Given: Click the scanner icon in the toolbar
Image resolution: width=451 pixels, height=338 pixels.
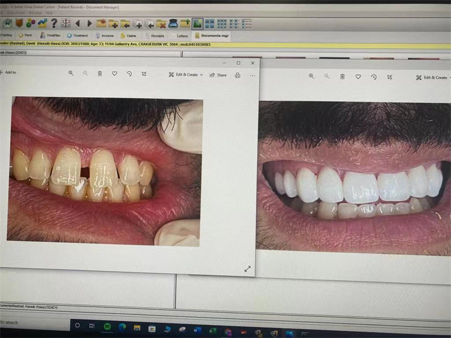Looking at the screenshot, I should coord(173,24).
